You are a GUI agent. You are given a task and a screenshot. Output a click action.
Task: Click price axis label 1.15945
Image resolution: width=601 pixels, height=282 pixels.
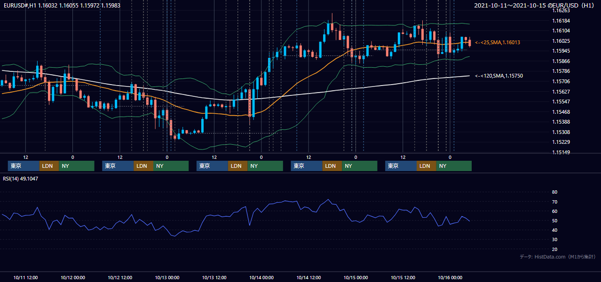tap(561, 51)
